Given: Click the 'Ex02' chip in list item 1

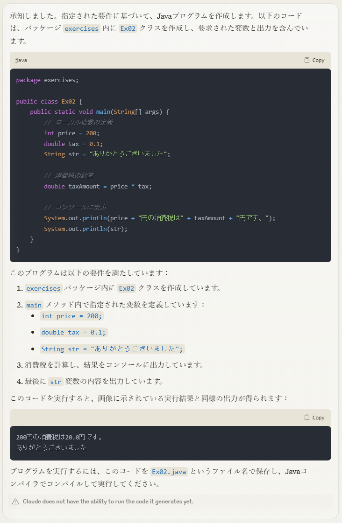Looking at the screenshot, I should tap(127, 288).
